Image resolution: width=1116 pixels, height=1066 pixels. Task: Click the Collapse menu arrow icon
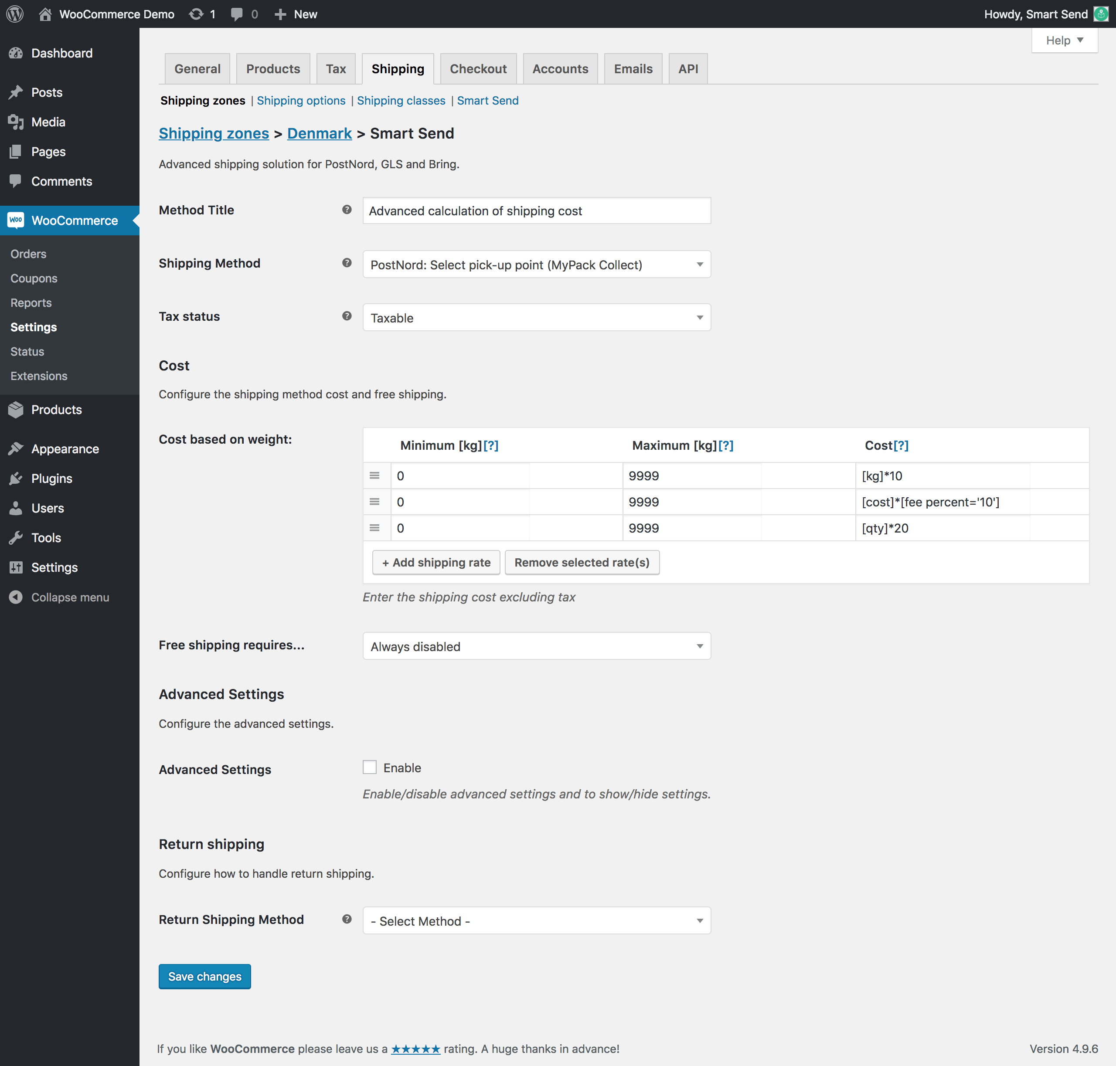[x=16, y=597]
